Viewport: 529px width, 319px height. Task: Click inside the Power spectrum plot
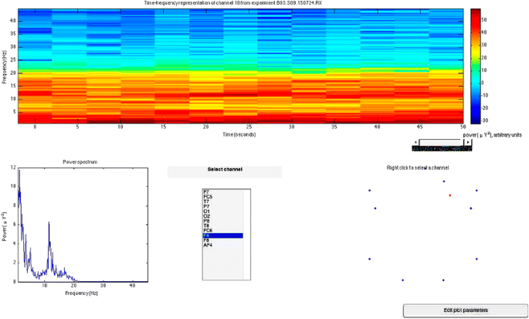coord(83,224)
